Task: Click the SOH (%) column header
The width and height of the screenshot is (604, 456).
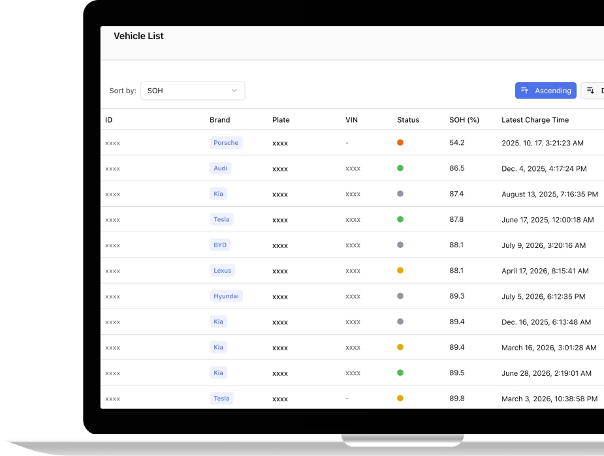Action: [x=464, y=120]
